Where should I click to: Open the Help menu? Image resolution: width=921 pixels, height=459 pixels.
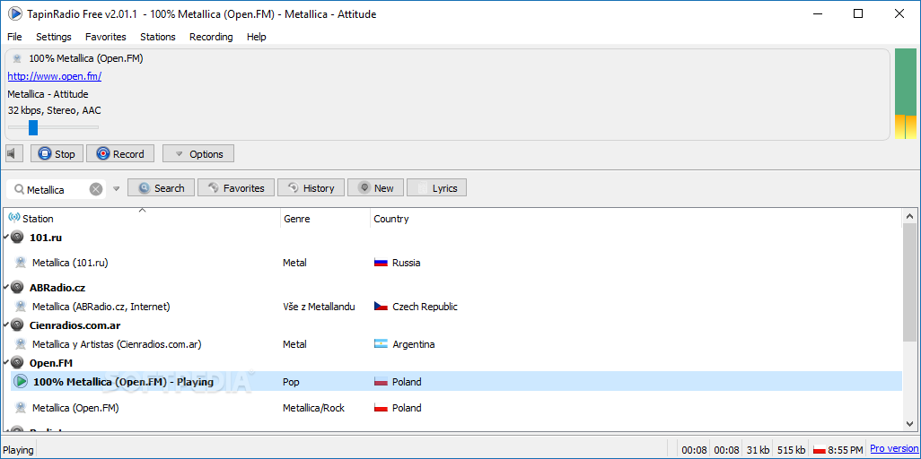pos(257,37)
